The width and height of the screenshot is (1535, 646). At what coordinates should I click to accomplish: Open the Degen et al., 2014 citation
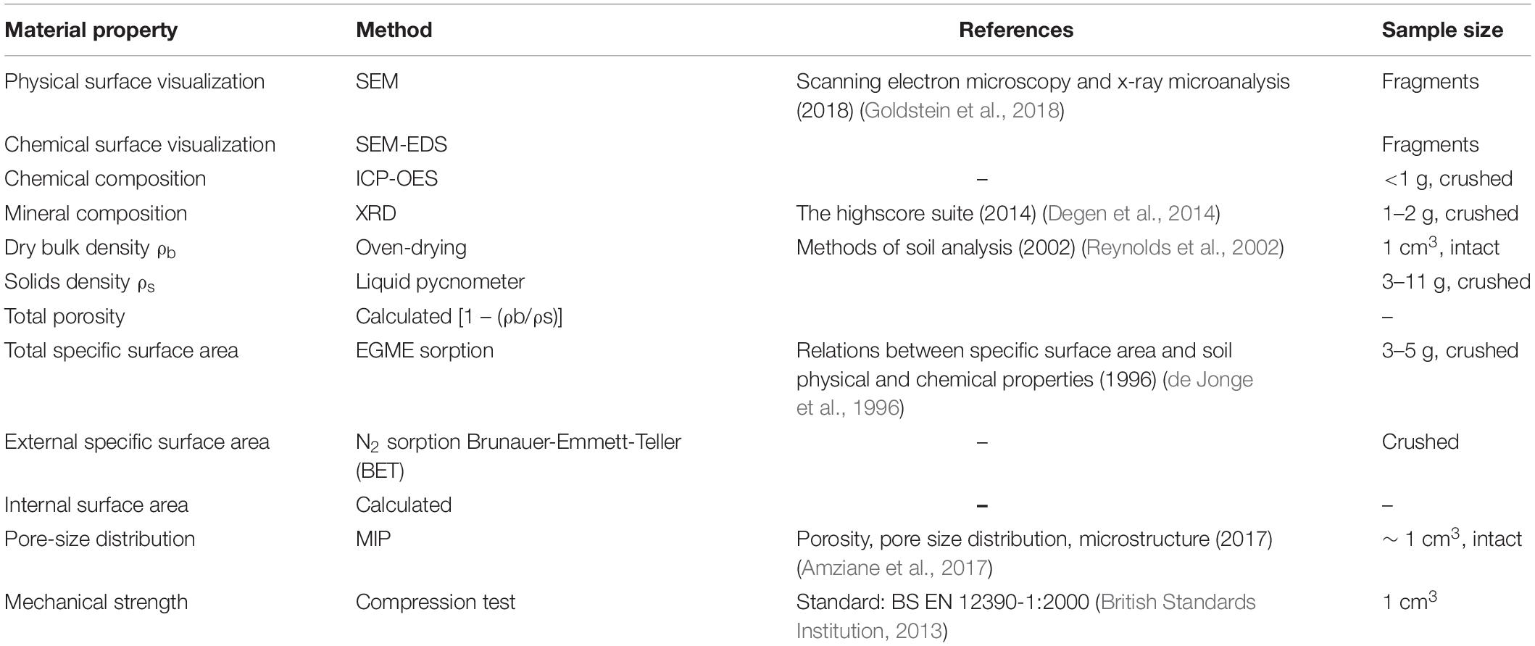[1131, 213]
